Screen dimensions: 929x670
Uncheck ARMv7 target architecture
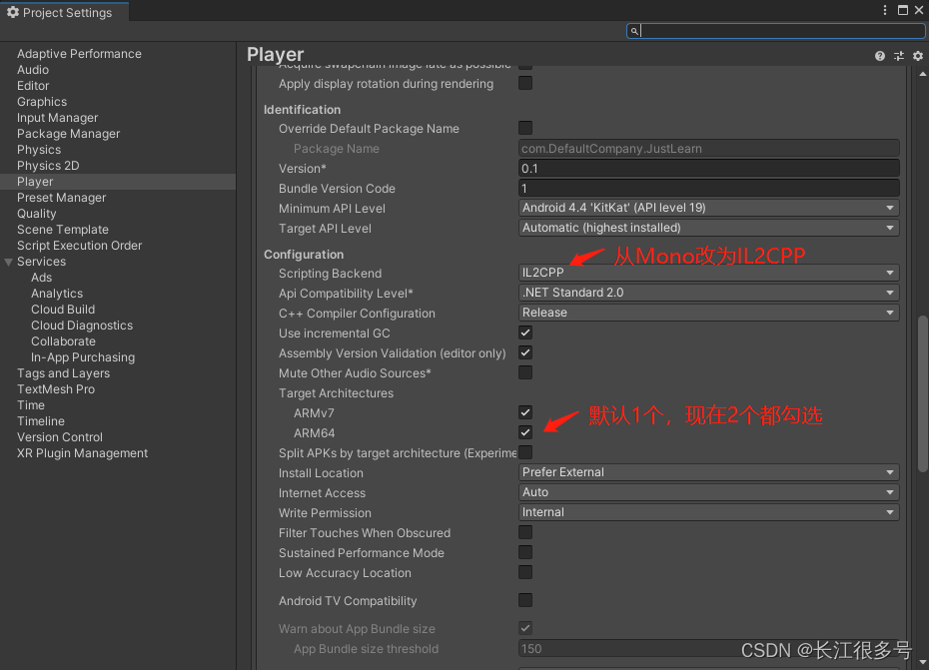[525, 413]
